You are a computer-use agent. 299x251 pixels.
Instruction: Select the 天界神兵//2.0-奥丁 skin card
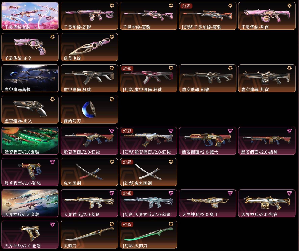click(208, 203)
